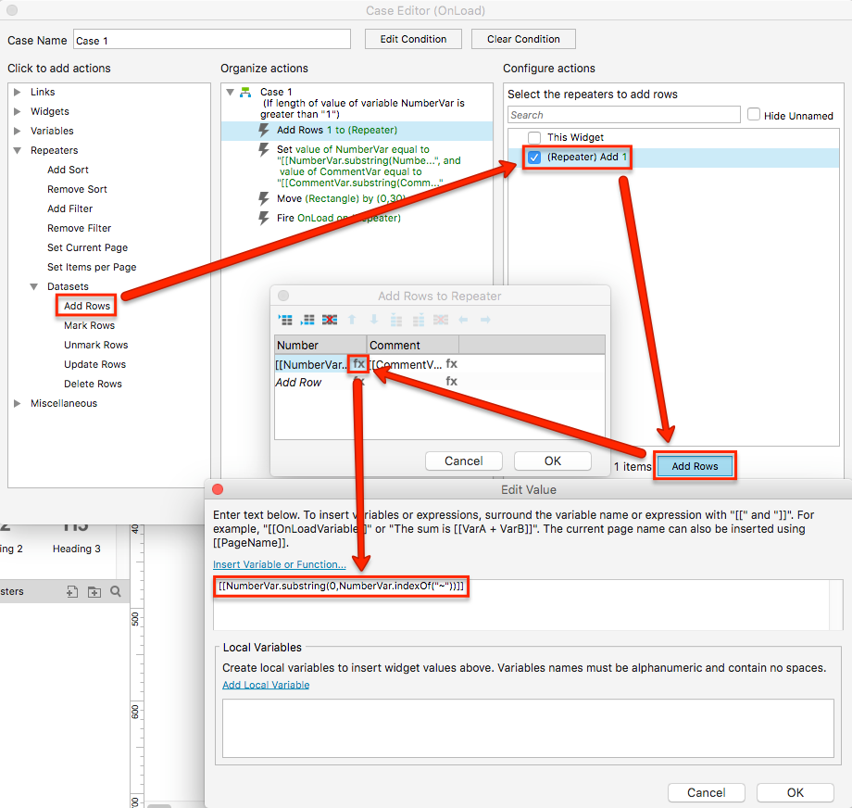The image size is (852, 808).
Task: Click the add row below icon
Action: tap(308, 320)
